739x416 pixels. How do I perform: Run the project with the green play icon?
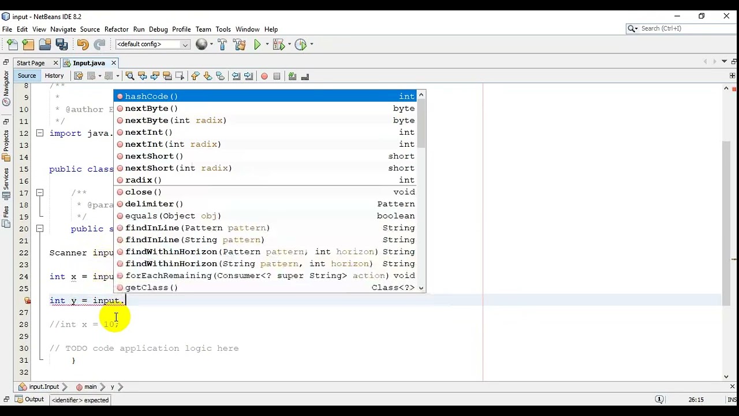(257, 44)
